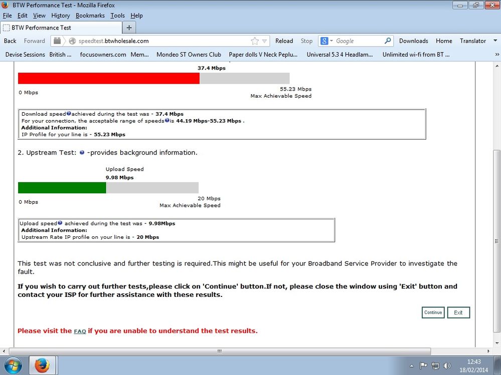
Task: Click the Upstream Test info icon
Action: [x=82, y=152]
